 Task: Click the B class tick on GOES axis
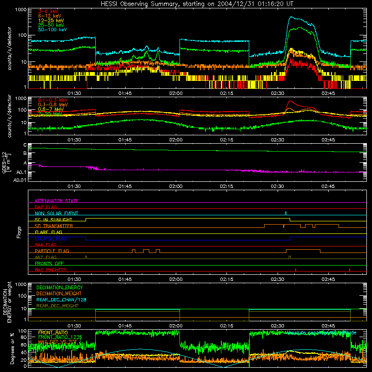25,153
